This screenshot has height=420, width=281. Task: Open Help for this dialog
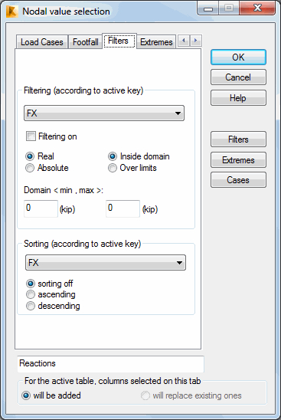tap(238, 98)
